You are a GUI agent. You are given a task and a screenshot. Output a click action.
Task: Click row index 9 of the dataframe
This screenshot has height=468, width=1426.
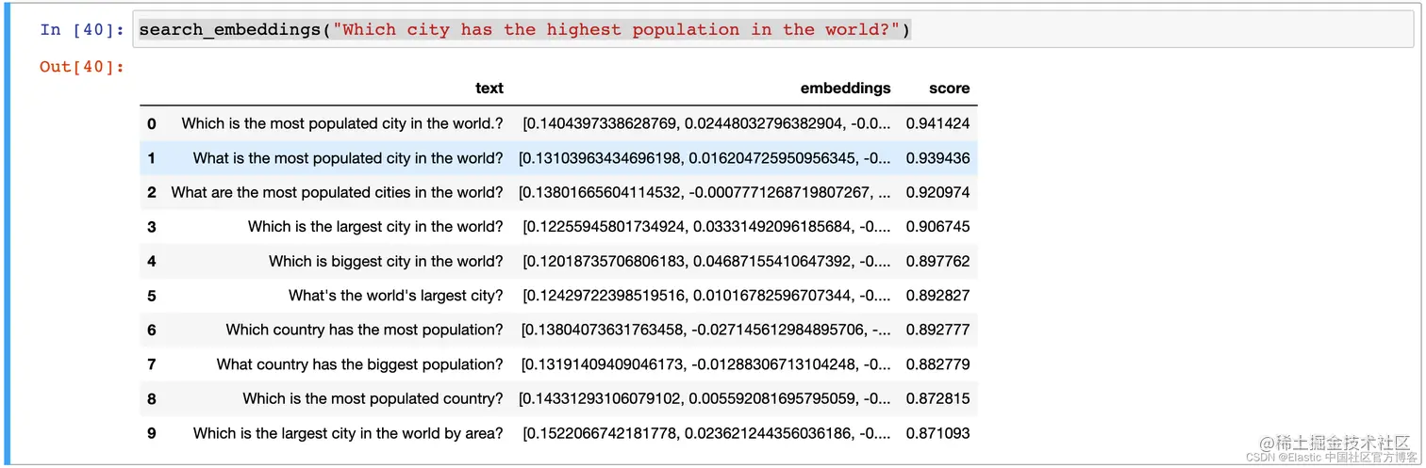tap(152, 433)
